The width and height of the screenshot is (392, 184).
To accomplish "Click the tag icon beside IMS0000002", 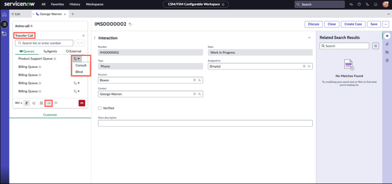I will click(130, 24).
